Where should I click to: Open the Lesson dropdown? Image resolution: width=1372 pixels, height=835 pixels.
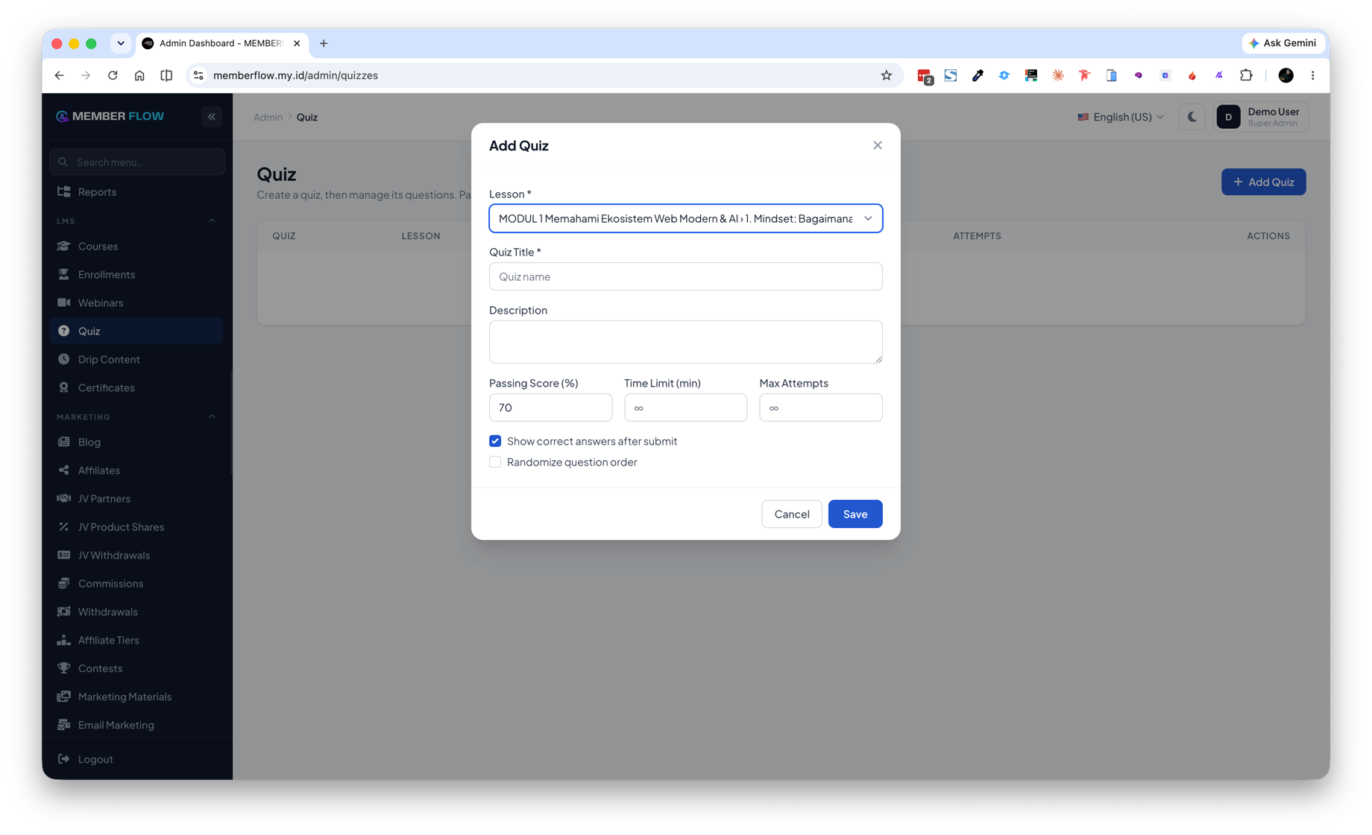coord(685,218)
